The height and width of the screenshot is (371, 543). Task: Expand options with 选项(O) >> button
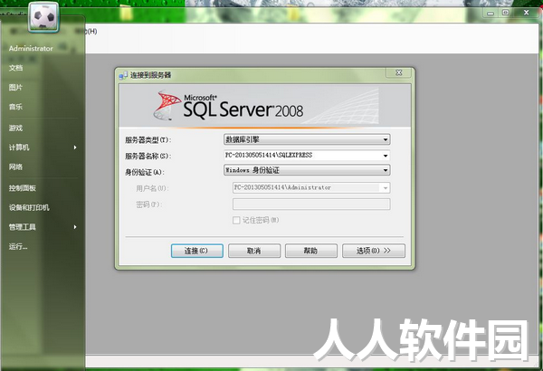374,251
